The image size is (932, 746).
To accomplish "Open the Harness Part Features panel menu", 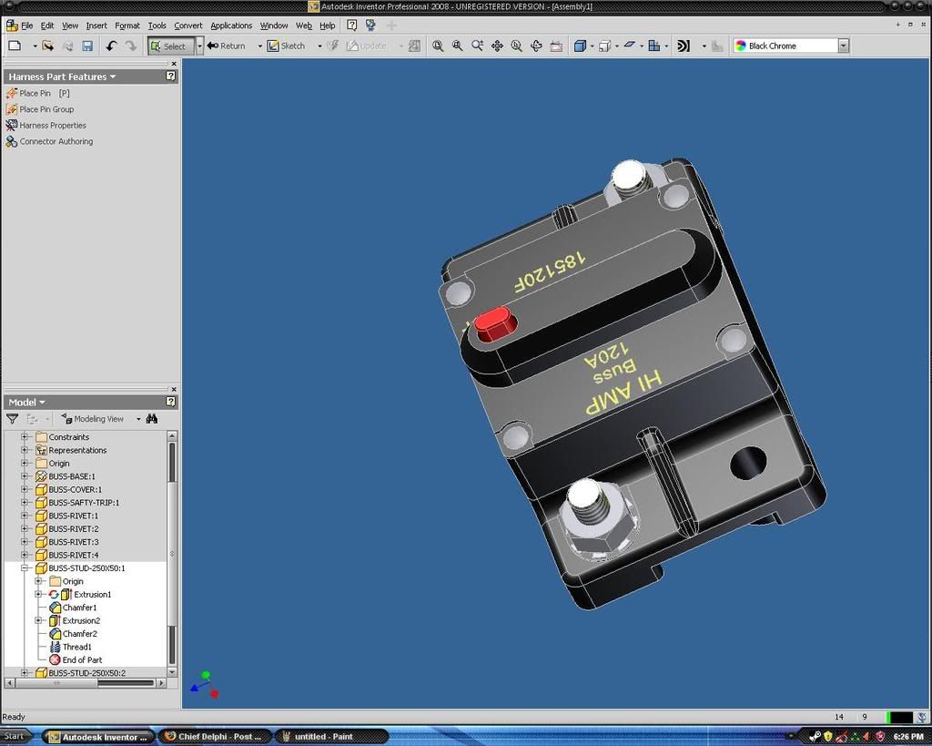I will 62,77.
